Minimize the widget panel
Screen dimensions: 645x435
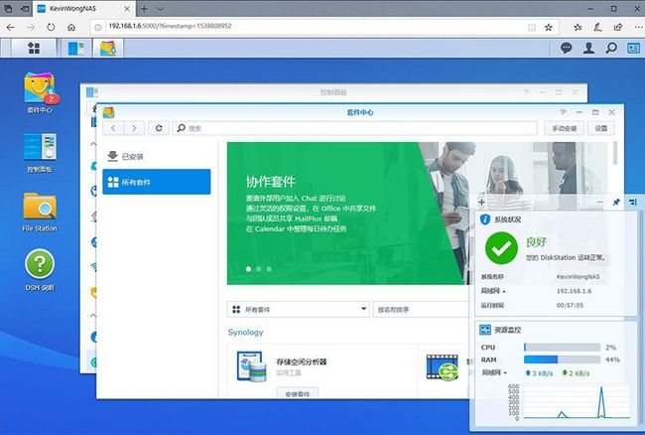point(599,202)
